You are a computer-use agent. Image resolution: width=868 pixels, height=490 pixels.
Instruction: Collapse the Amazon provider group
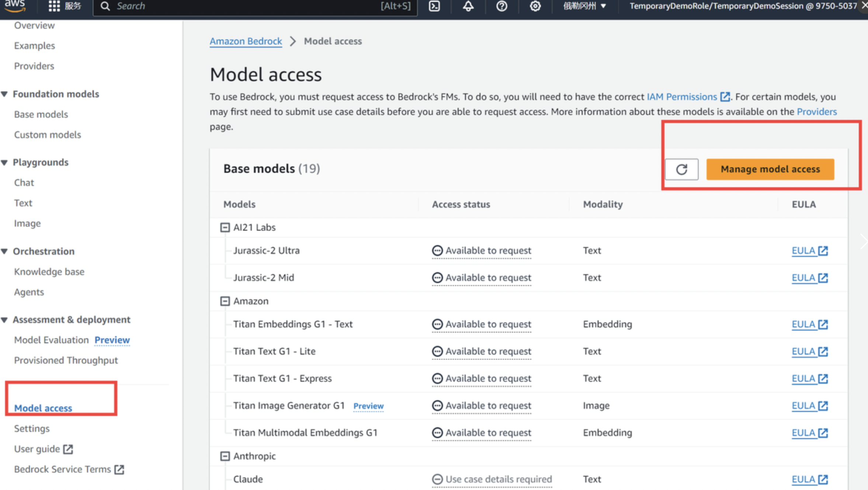(x=225, y=301)
